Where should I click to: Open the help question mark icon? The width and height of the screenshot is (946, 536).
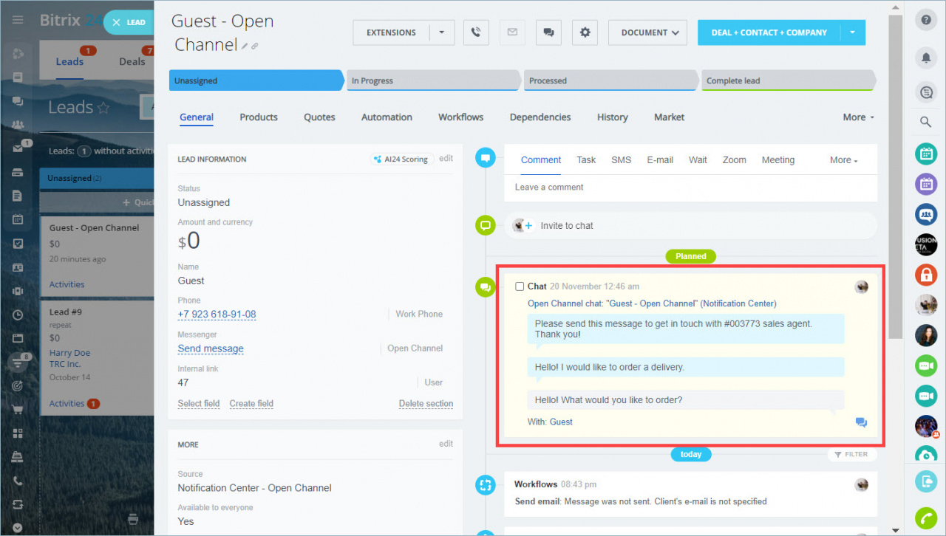tap(926, 20)
